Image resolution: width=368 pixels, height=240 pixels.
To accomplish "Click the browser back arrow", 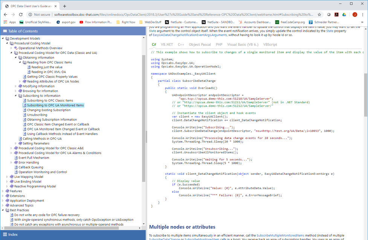I will 5,15.
